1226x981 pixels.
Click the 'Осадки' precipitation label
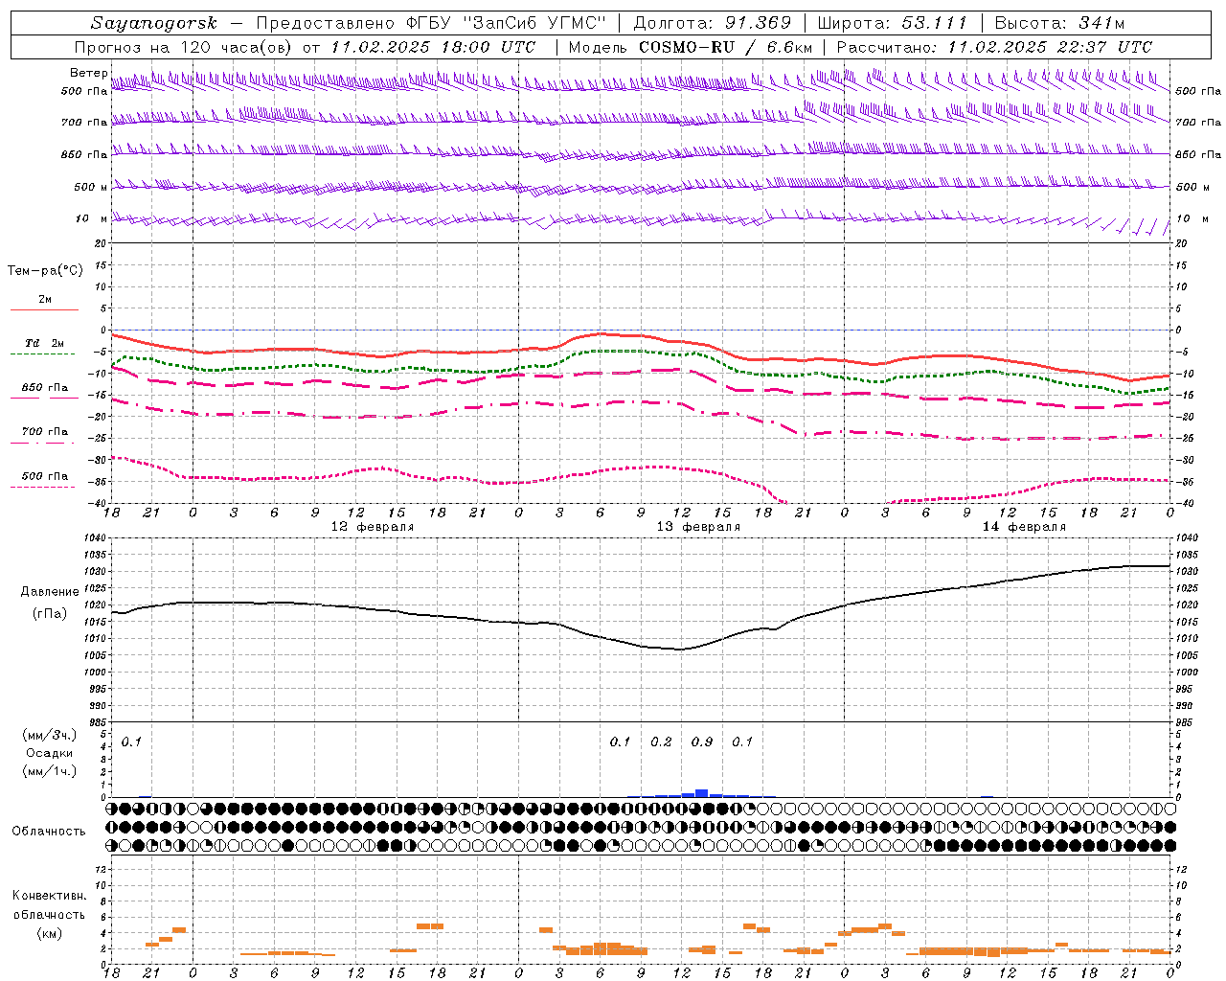tap(50, 753)
